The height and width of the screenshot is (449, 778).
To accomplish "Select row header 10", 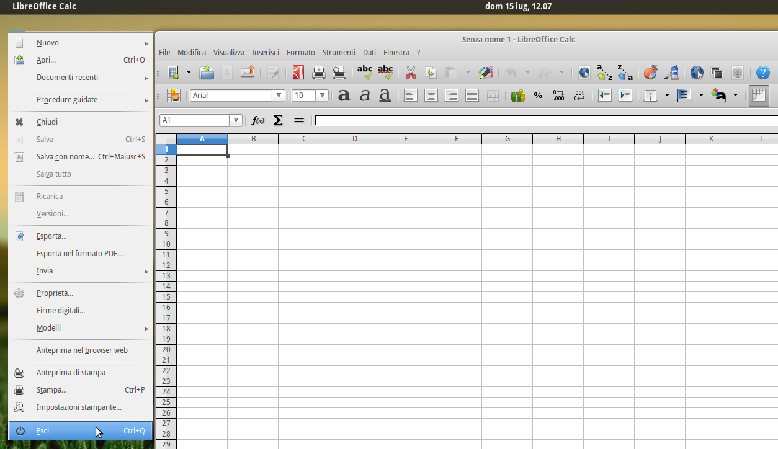I will tap(166, 244).
